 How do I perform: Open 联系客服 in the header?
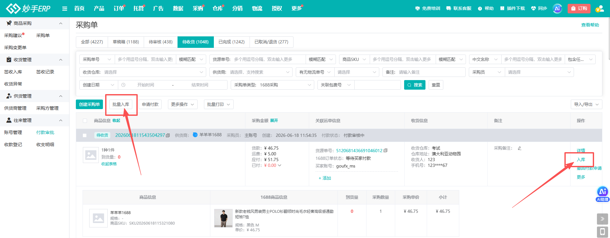[459, 9]
